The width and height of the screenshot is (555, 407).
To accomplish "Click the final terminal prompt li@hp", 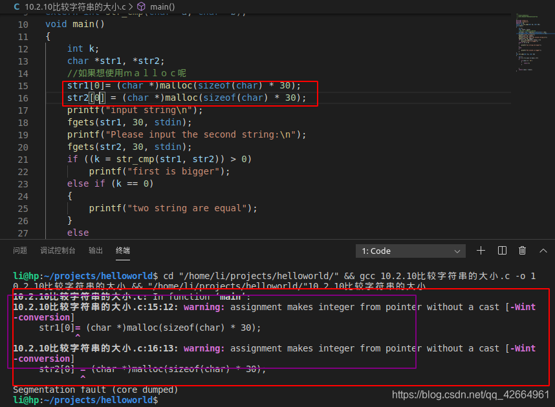I will click(x=85, y=400).
